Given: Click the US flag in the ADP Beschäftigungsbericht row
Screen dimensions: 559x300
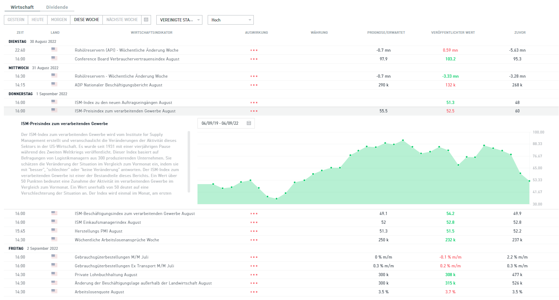Looking at the screenshot, I should pyautogui.click(x=54, y=84).
